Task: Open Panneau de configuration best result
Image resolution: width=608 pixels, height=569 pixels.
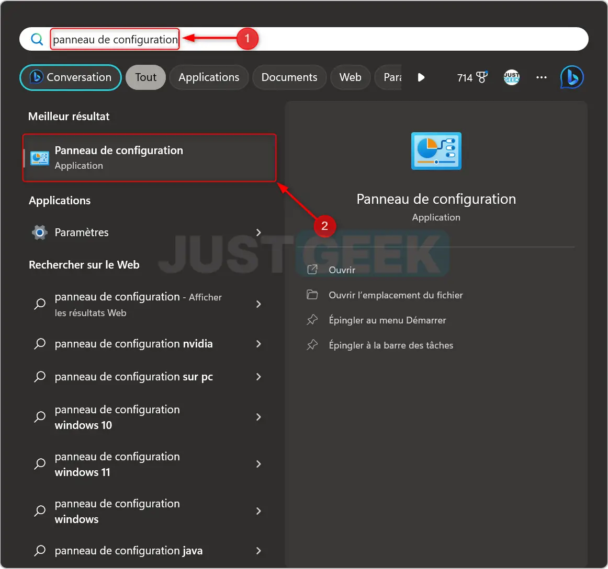Action: coord(149,158)
